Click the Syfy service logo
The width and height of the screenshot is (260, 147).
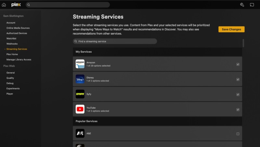tap(80, 94)
